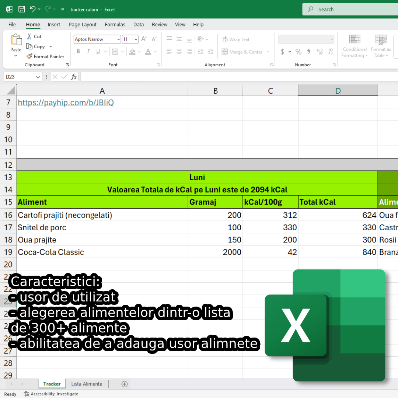
Task: Open Customize Quick Access Toolbar arrow
Action: pos(63,9)
